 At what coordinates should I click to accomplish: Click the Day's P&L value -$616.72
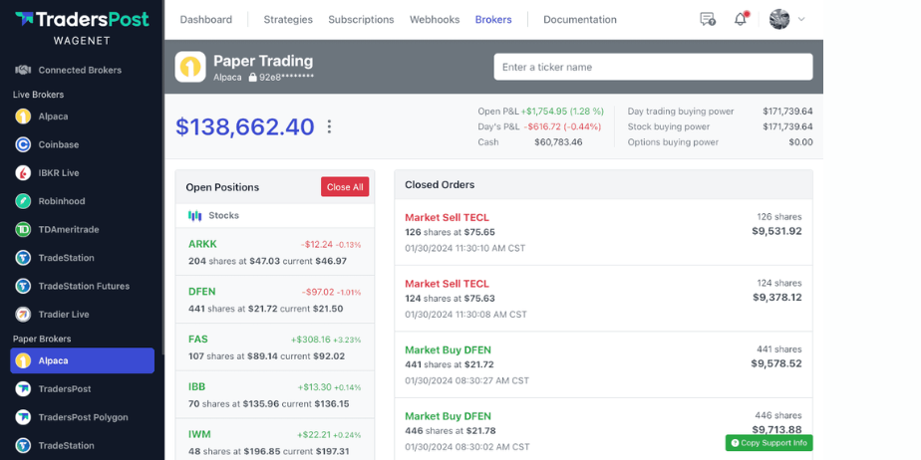tap(561, 126)
